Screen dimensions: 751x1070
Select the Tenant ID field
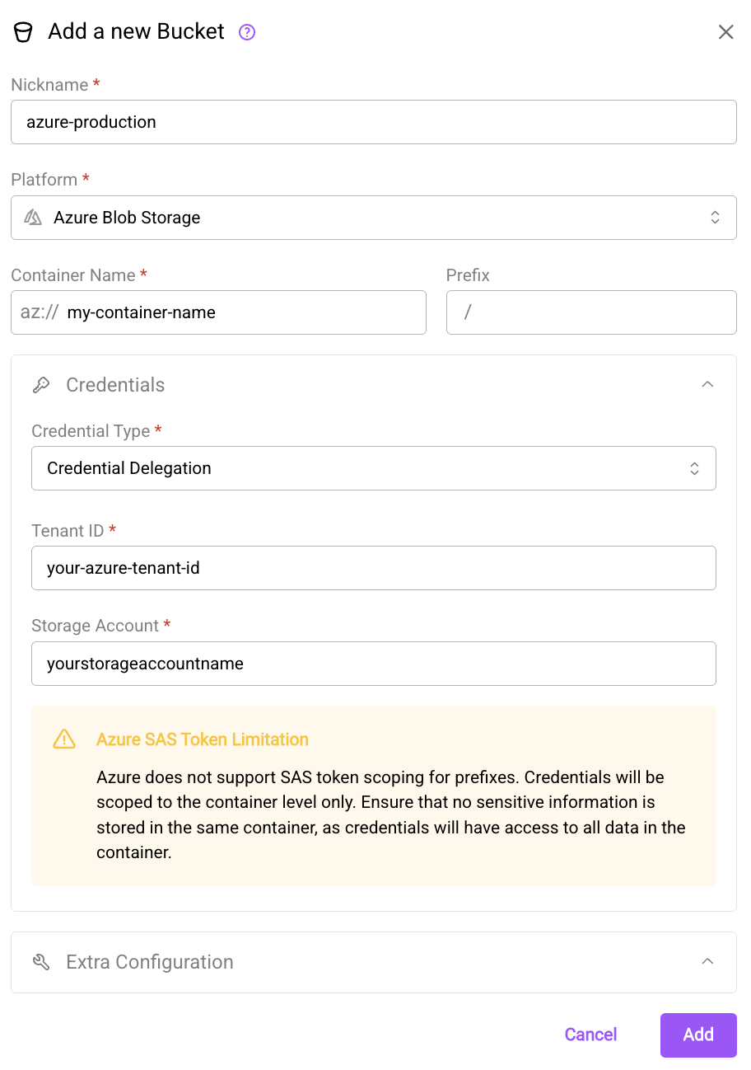[x=374, y=568]
